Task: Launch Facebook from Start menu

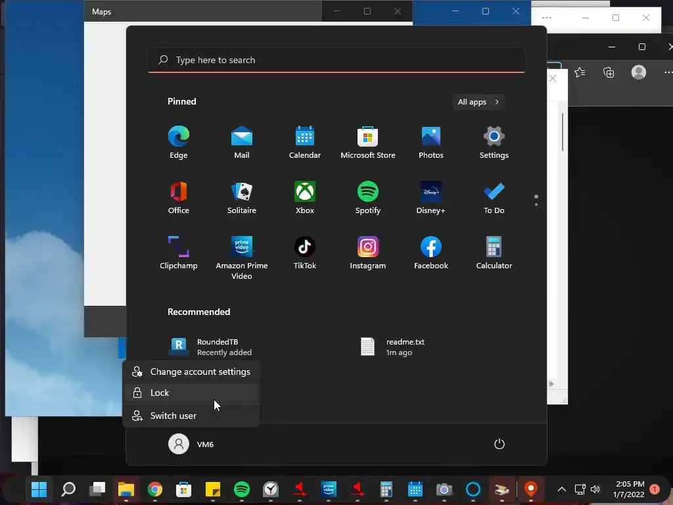Action: click(x=431, y=253)
